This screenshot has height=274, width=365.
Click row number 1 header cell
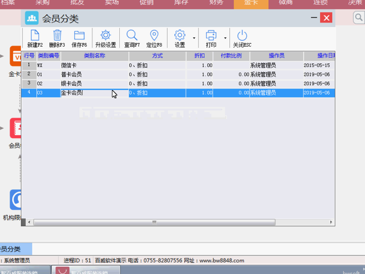(29, 65)
